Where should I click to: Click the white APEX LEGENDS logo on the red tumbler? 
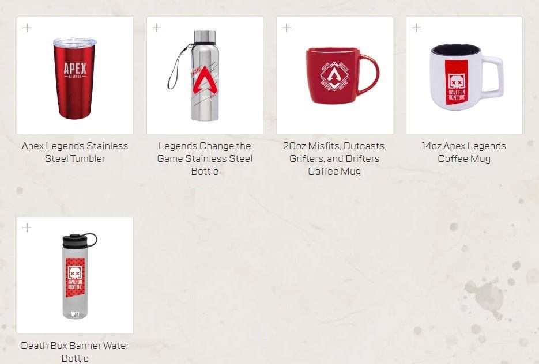pyautogui.click(x=75, y=70)
